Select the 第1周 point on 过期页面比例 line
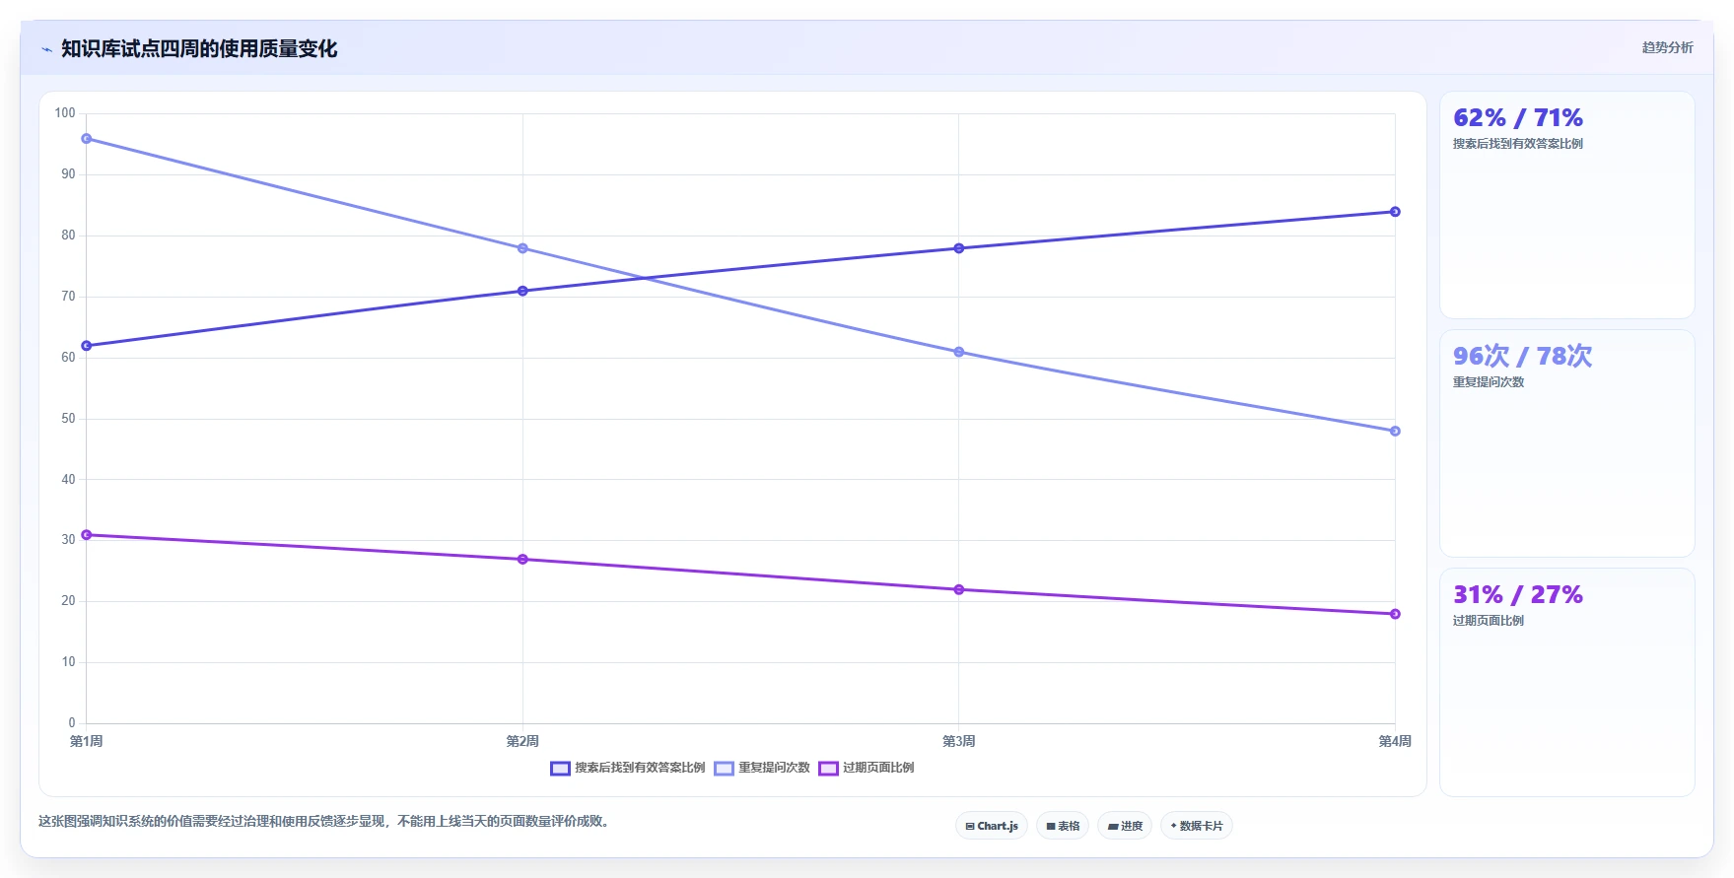Viewport: 1734px width, 878px height. (x=87, y=535)
